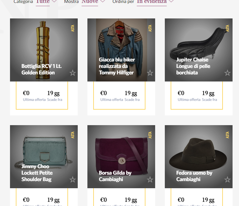Open the Categoria dropdown
This screenshot has height=206, width=239.
46,2
